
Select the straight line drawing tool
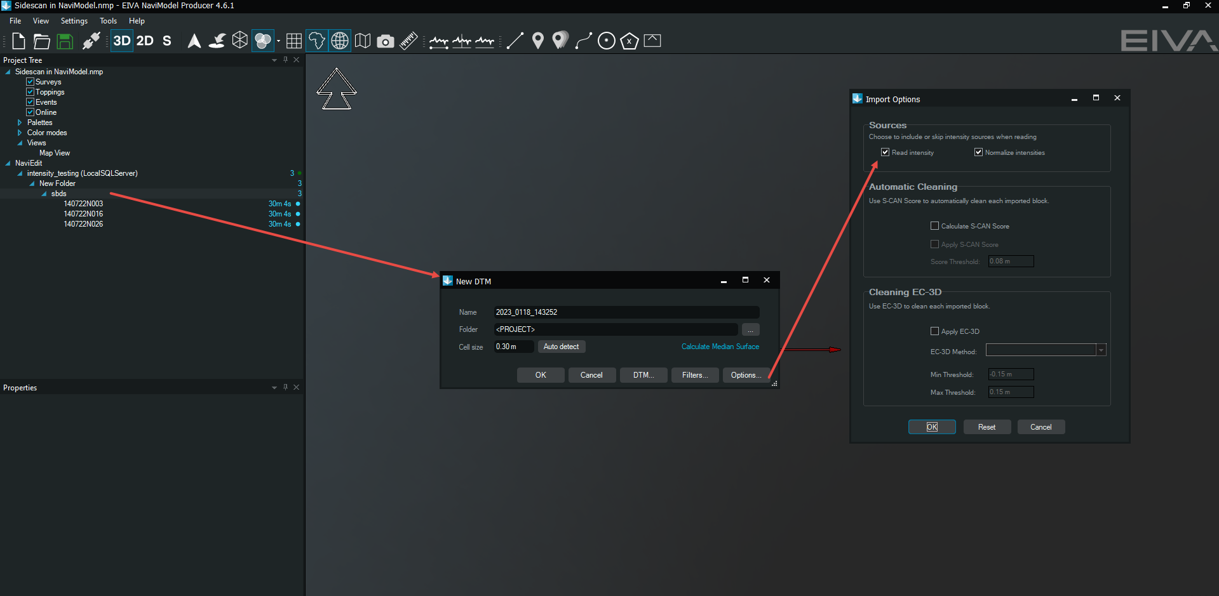point(515,41)
